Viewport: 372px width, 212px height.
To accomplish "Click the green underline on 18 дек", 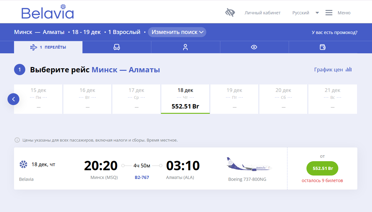I will pyautogui.click(x=185, y=114).
